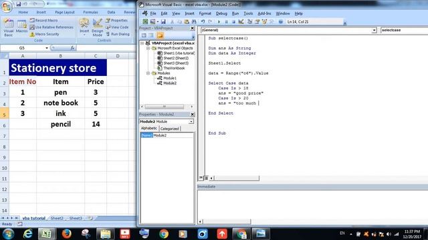Click View Object icon in Project pane
This screenshot has height=240, width=428.
pyautogui.click(x=151, y=35)
